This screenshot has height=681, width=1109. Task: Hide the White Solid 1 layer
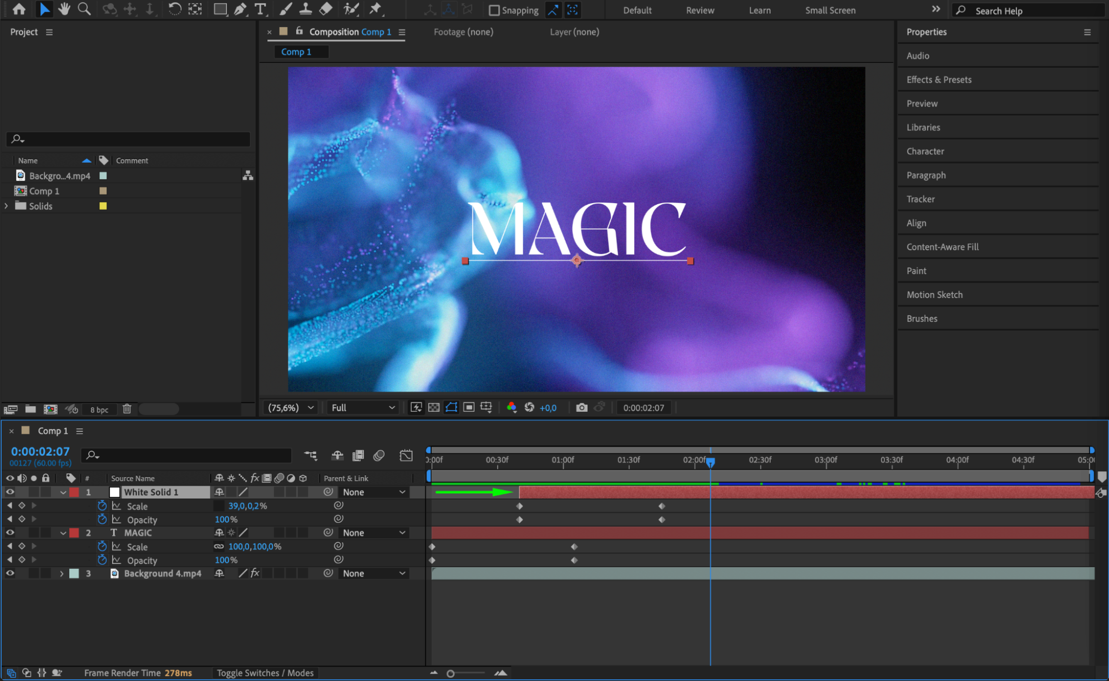click(10, 492)
